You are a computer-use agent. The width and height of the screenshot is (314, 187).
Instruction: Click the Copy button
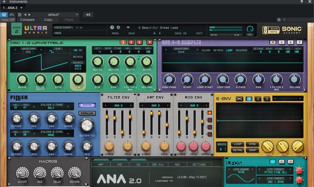point(48,20)
